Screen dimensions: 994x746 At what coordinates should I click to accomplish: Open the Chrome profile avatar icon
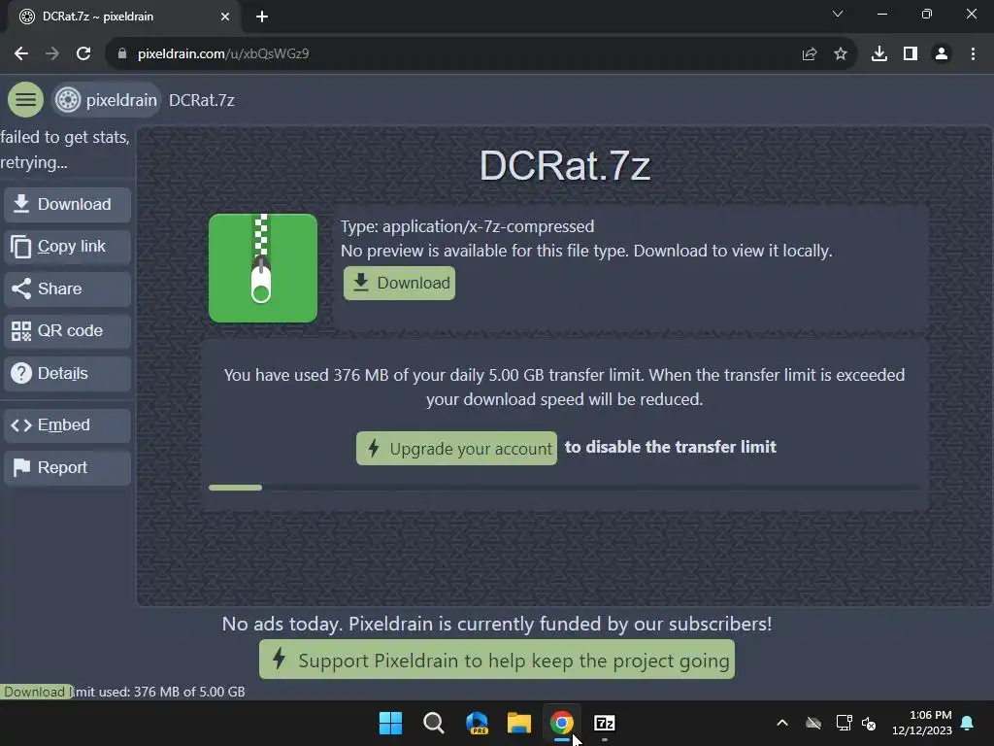coord(942,54)
